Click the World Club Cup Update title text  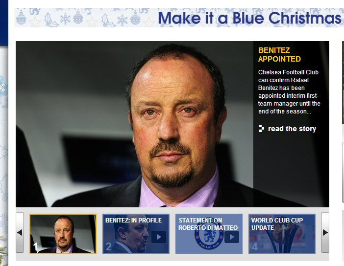tap(277, 224)
